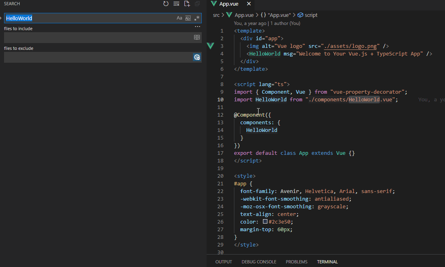Click the script symbol icon in the breadcrumb
This screenshot has width=445, height=267.
(x=301, y=15)
